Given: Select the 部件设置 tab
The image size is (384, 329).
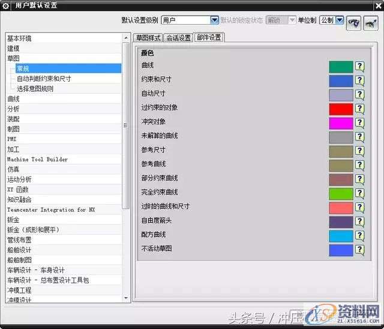Looking at the screenshot, I should pyautogui.click(x=209, y=37).
